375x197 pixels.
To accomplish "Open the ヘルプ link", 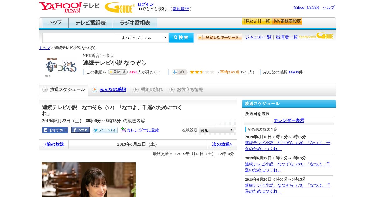I will point(329,8).
